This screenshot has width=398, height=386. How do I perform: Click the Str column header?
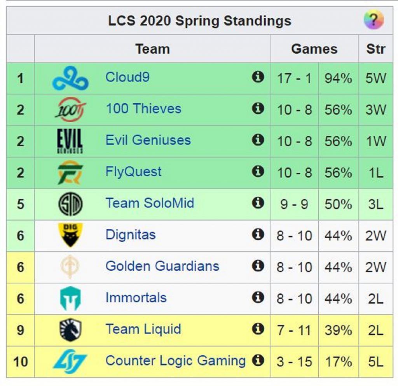[375, 49]
